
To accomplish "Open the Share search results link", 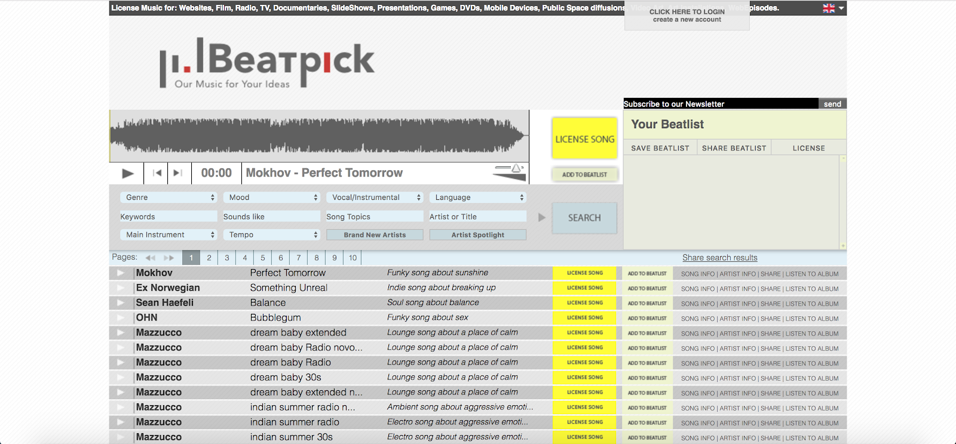I will point(720,258).
